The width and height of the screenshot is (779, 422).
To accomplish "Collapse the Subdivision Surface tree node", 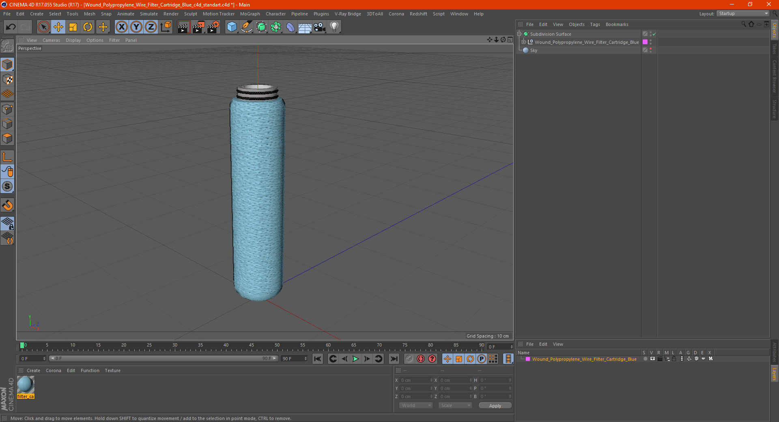I will pos(519,34).
